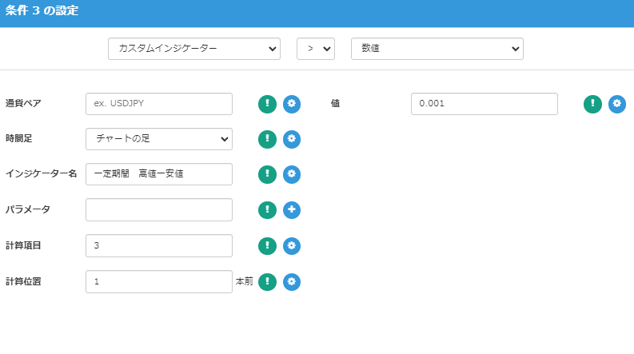Screen dimensions: 634x354
Task: Expand the 数値 type dropdown
Action: (437, 49)
